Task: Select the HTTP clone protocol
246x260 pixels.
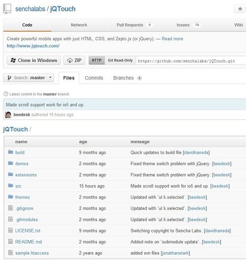Action: 96,60
